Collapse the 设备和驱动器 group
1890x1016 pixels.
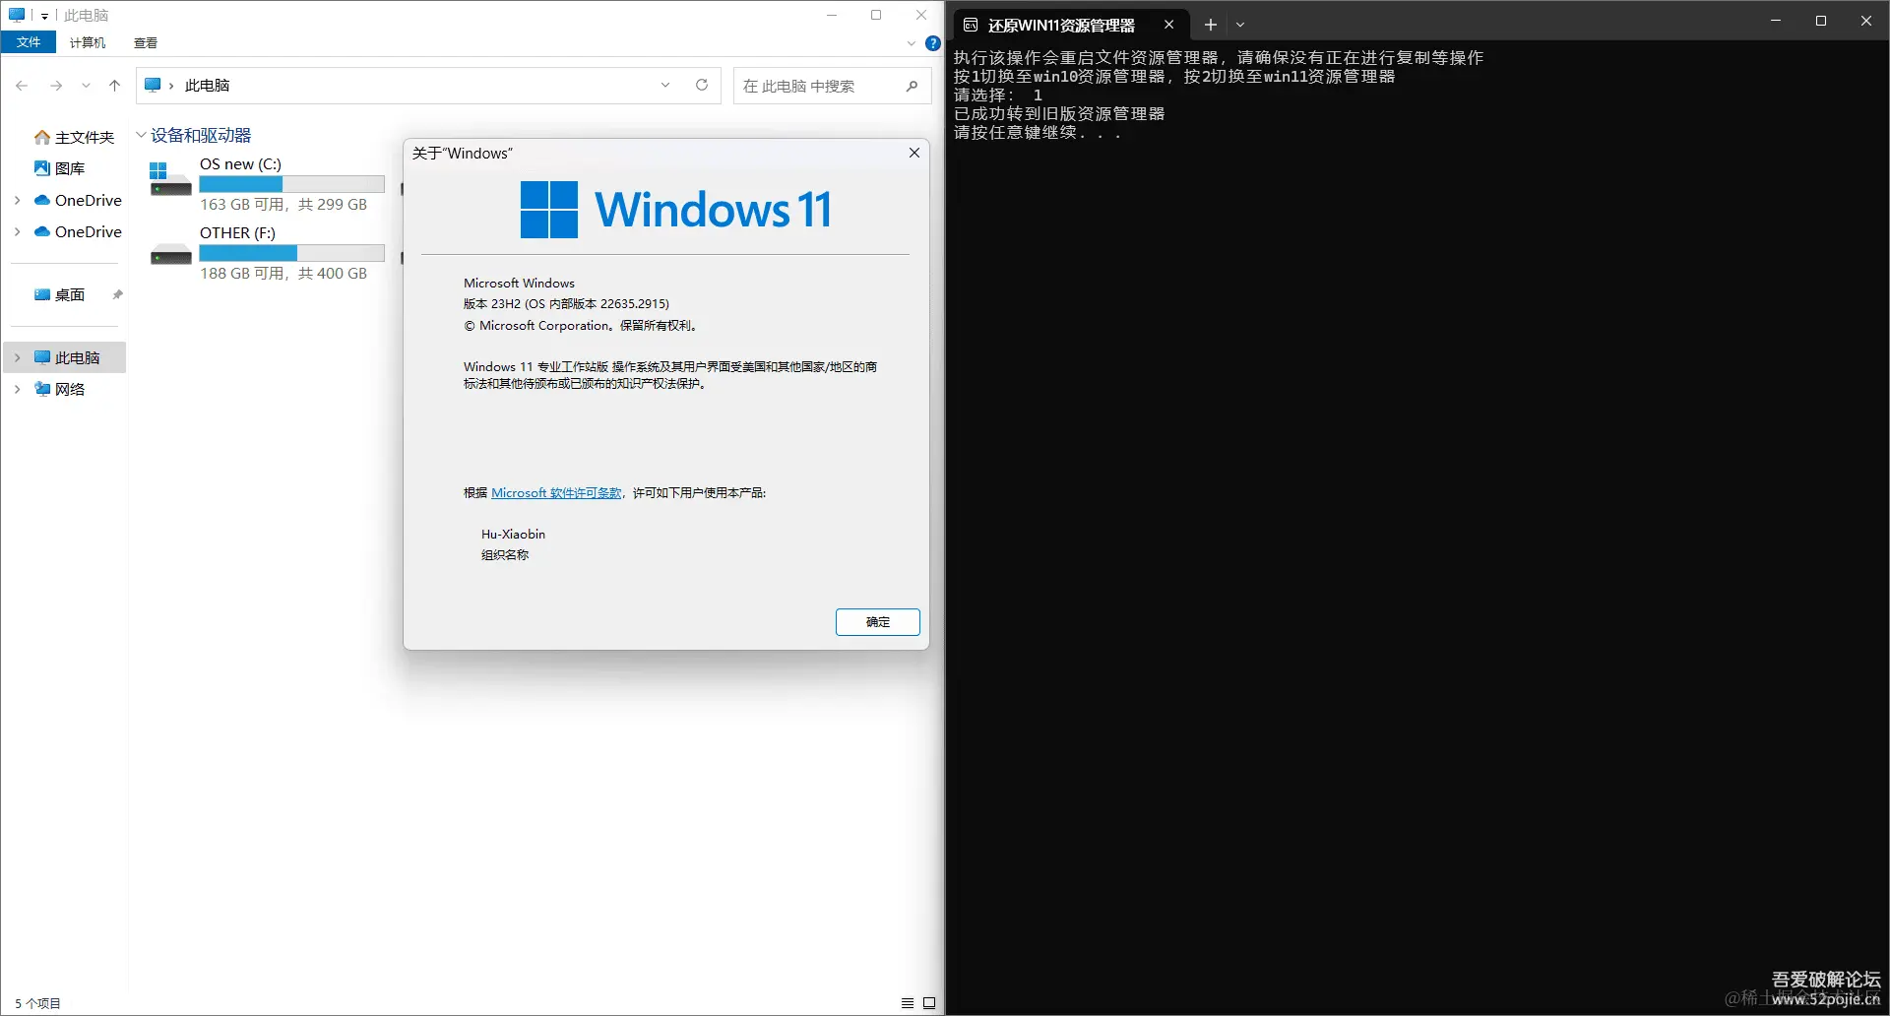pyautogui.click(x=141, y=135)
